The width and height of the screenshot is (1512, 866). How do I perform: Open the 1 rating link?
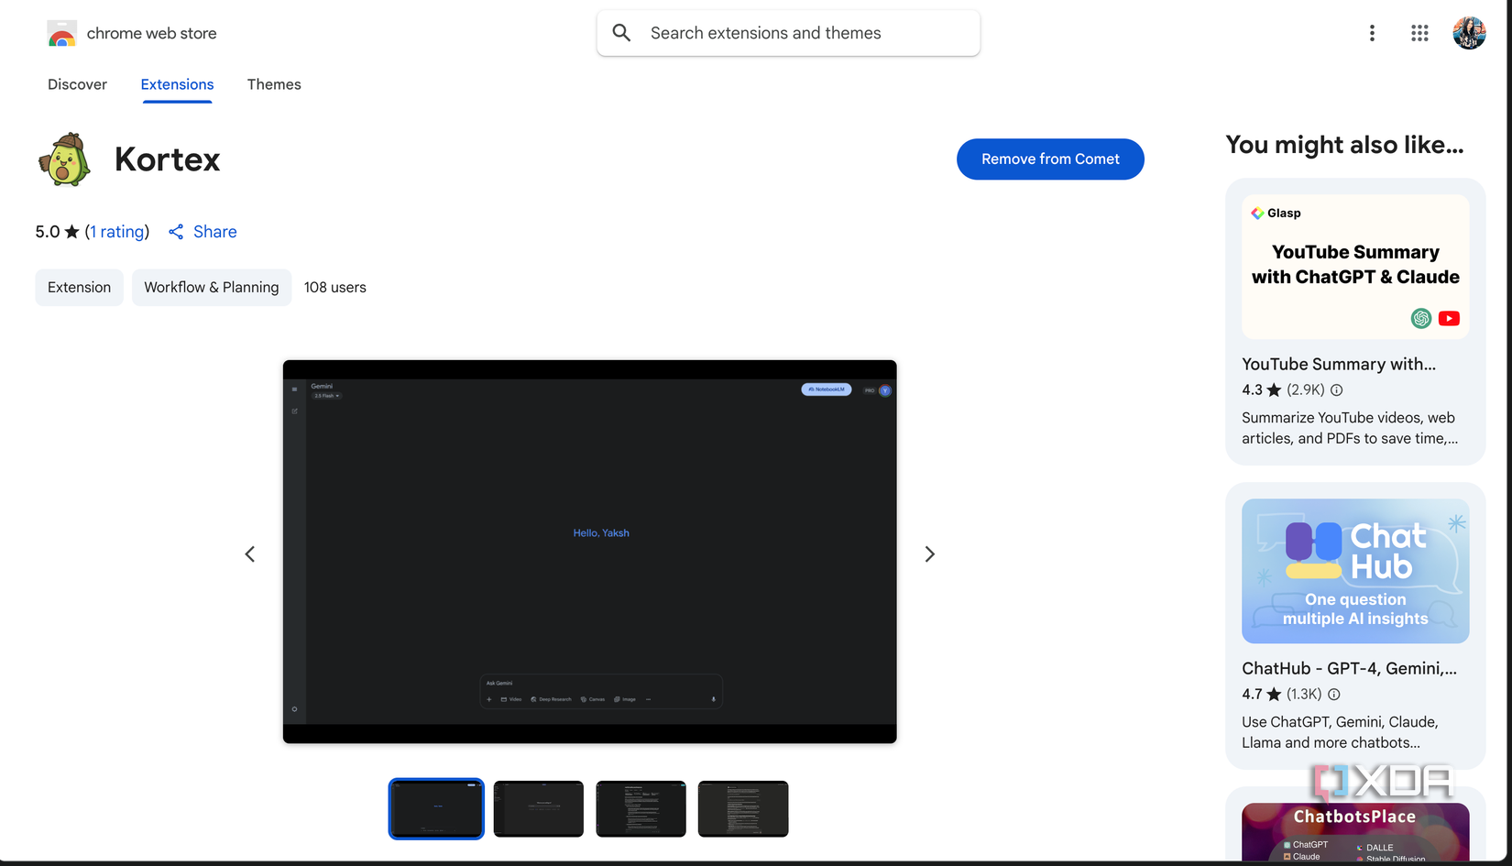117,232
